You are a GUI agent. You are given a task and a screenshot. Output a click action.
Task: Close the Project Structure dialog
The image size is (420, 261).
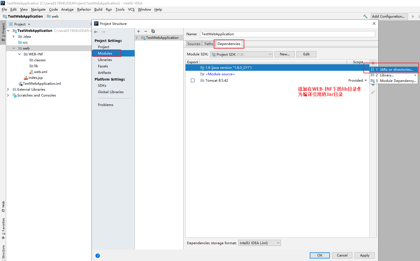374,24
